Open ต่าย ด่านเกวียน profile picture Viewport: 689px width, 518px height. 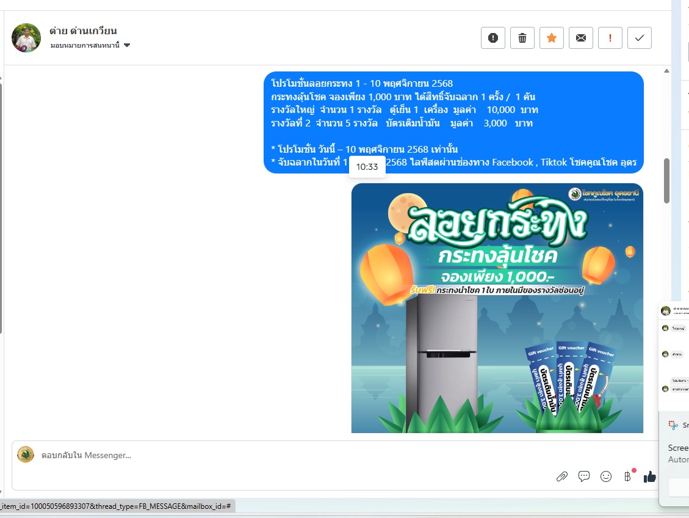coord(26,38)
